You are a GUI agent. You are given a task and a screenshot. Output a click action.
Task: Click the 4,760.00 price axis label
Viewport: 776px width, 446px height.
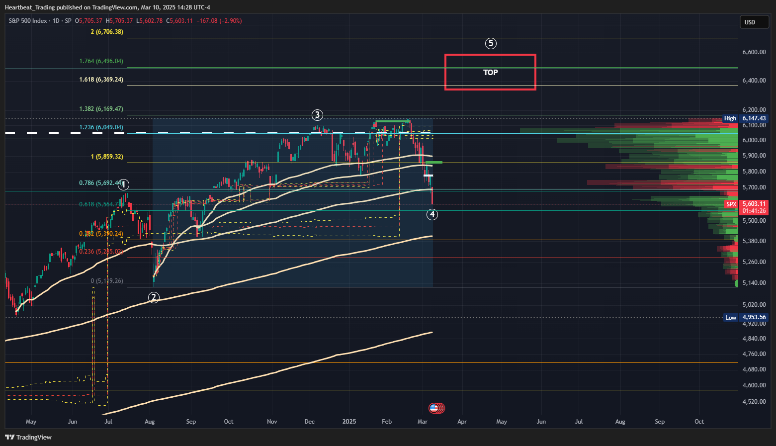click(x=754, y=354)
